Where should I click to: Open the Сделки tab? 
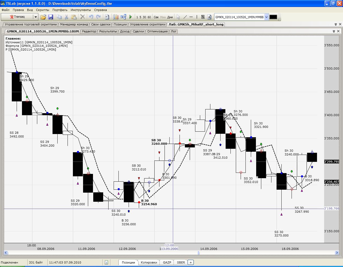coord(138,31)
